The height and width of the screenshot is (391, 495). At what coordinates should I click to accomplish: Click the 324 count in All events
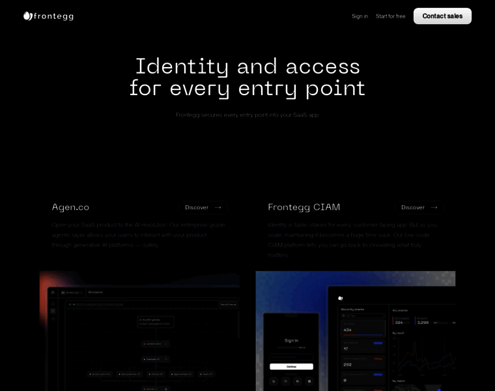[399, 323]
